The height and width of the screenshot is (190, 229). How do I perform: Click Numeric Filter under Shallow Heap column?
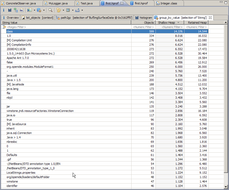coord(170,27)
